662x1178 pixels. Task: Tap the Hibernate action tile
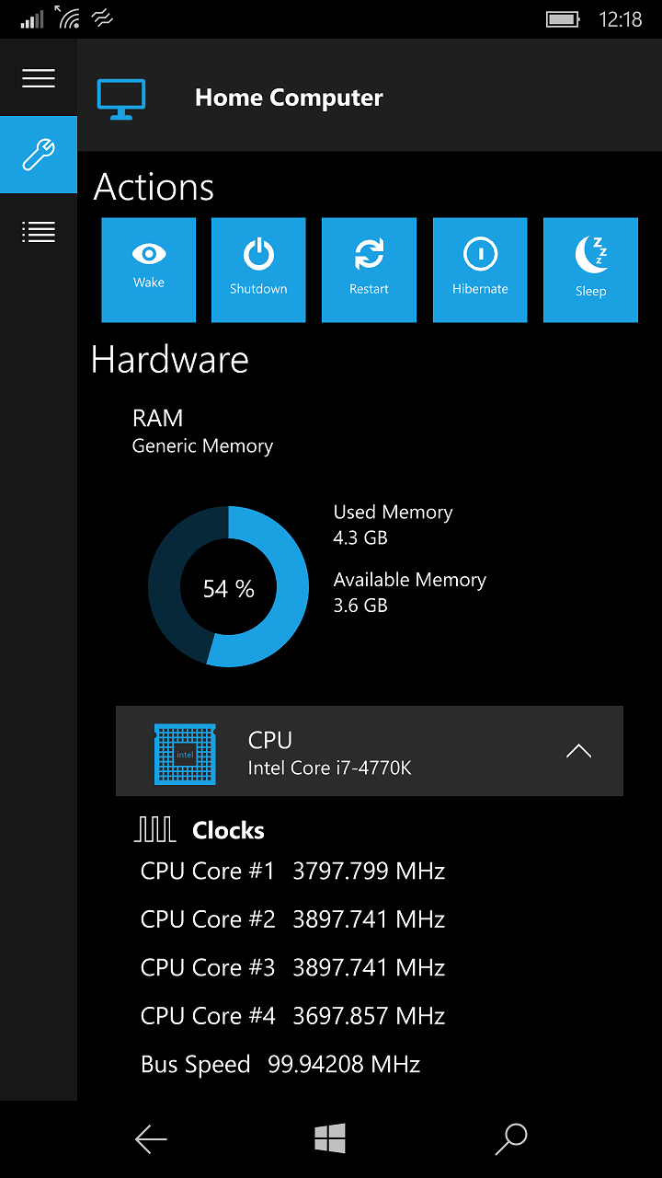[480, 270]
